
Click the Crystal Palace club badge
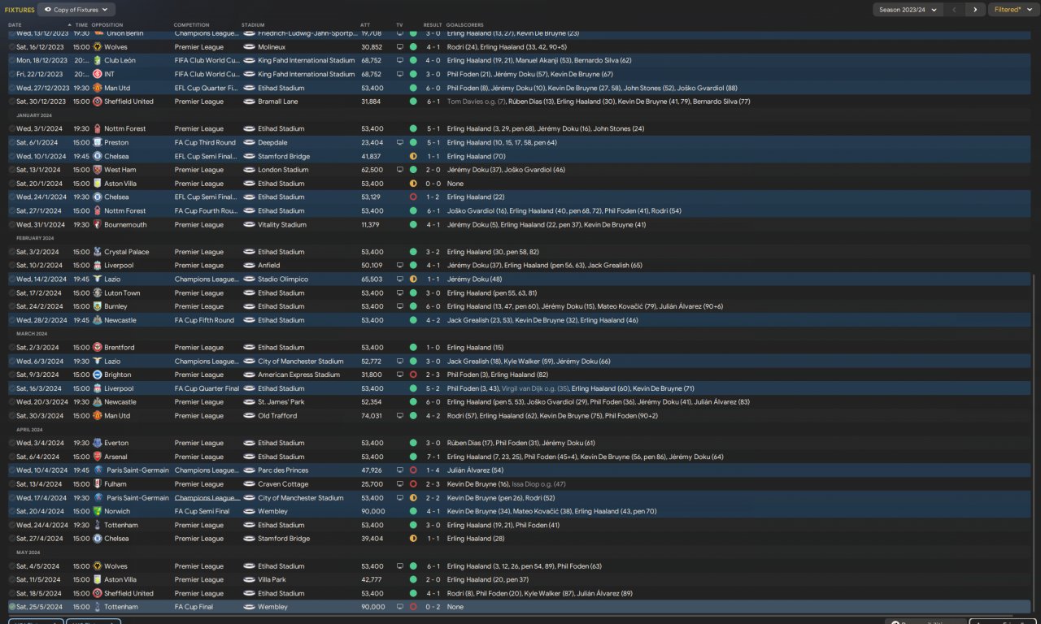tap(97, 252)
